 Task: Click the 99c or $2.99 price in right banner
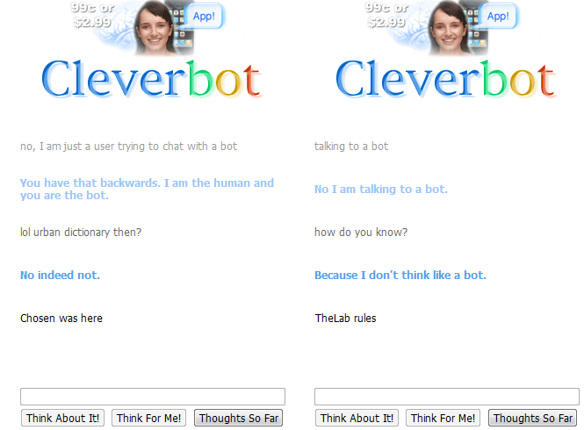pyautogui.click(x=386, y=15)
